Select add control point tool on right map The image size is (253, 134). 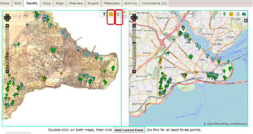point(224,14)
